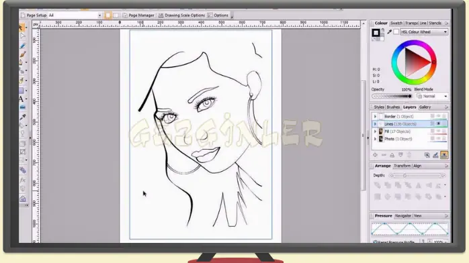
Task: Open the Arrange panel options arrow
Action: [x=446, y=166]
